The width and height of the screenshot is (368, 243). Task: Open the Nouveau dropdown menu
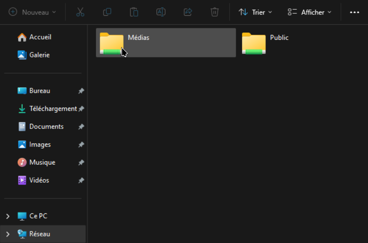point(32,12)
